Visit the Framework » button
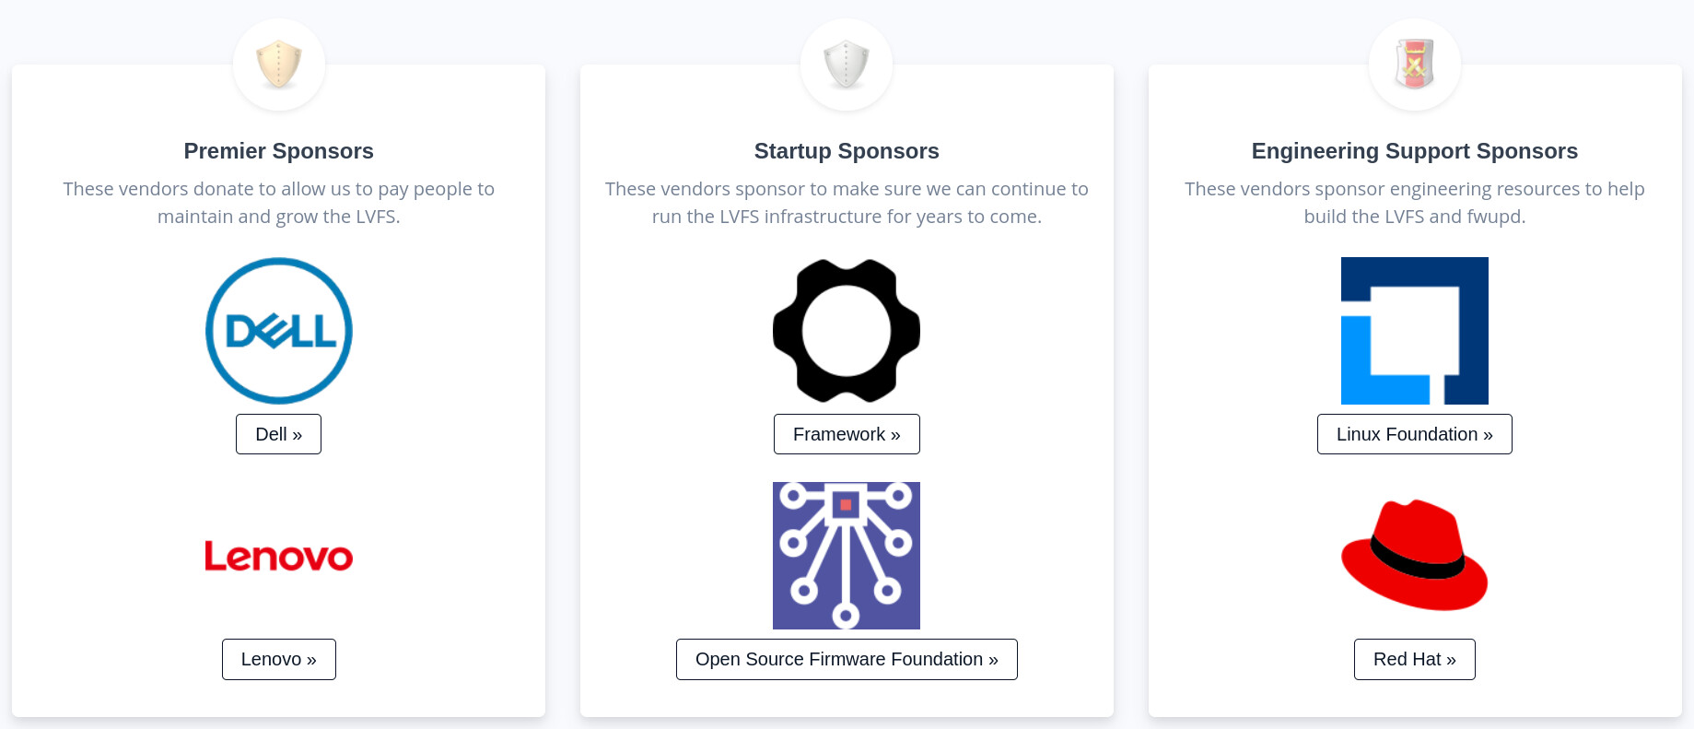The width and height of the screenshot is (1694, 729). click(847, 434)
